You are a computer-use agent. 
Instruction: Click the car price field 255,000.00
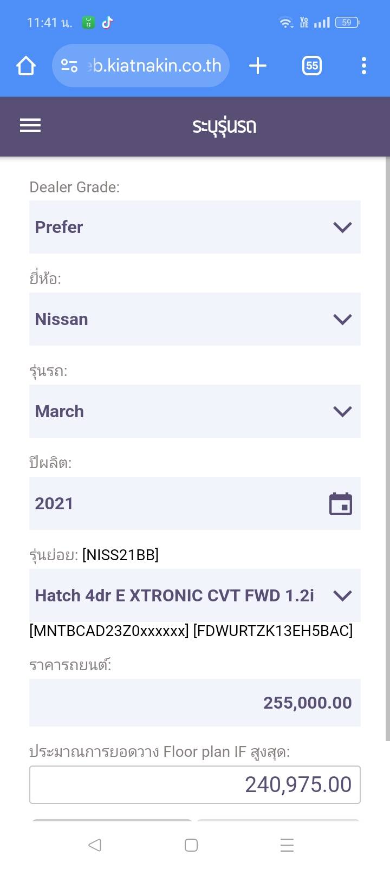point(195,703)
